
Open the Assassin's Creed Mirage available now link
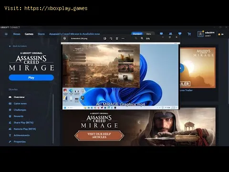click(x=74, y=34)
